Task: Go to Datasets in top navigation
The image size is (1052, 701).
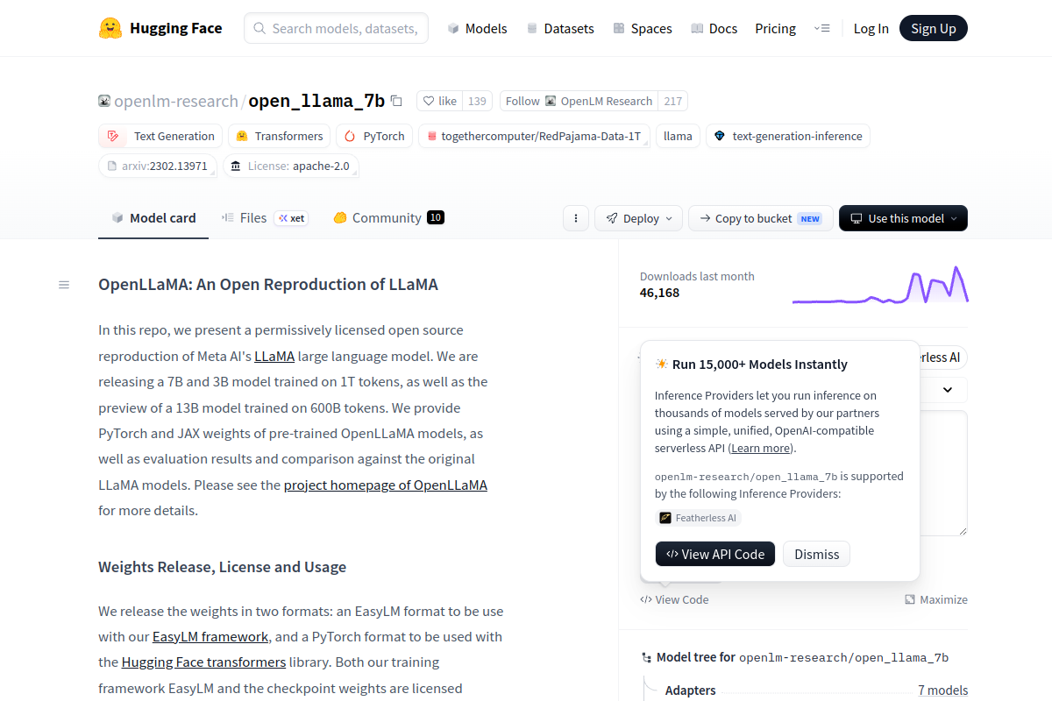Action: click(559, 28)
